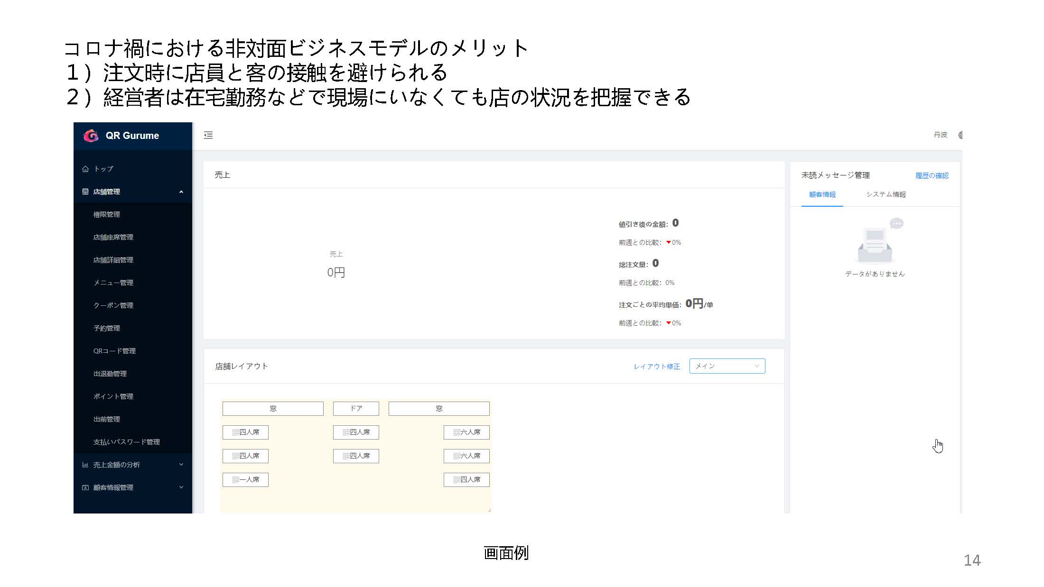Switch to the システム情報 tab
The width and height of the screenshot is (1044, 587).
coord(886,194)
